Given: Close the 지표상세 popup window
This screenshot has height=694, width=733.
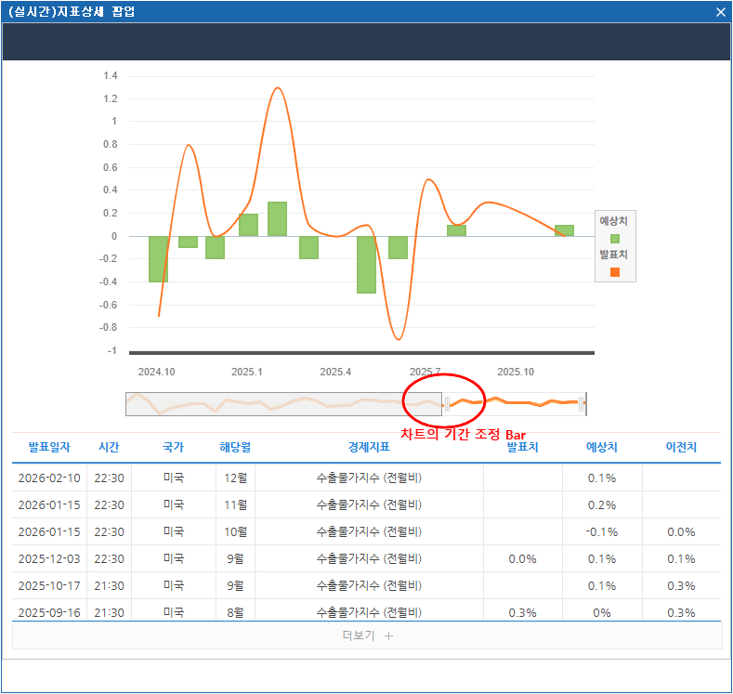Looking at the screenshot, I should click(x=720, y=12).
